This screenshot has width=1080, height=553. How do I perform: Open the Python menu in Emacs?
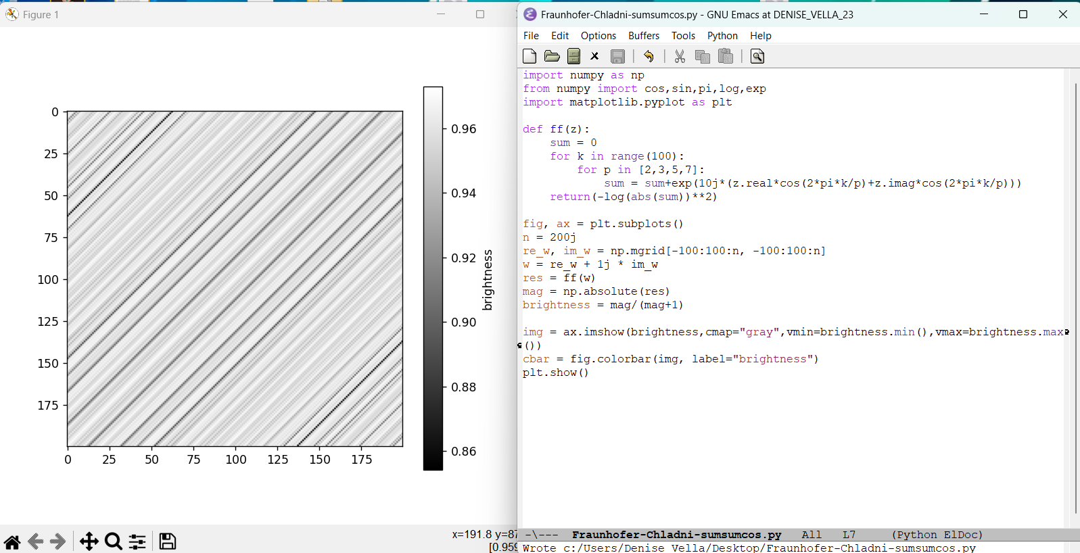(x=722, y=36)
